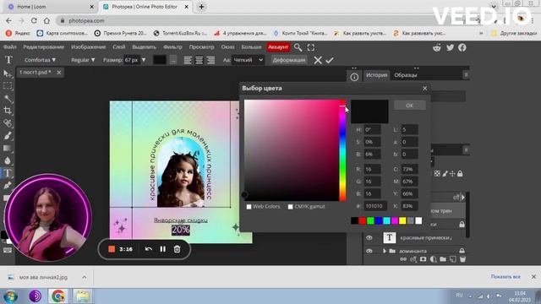The width and height of the screenshot is (541, 304).
Task: Enable CMYK gamut checkbox
Action: tap(291, 207)
